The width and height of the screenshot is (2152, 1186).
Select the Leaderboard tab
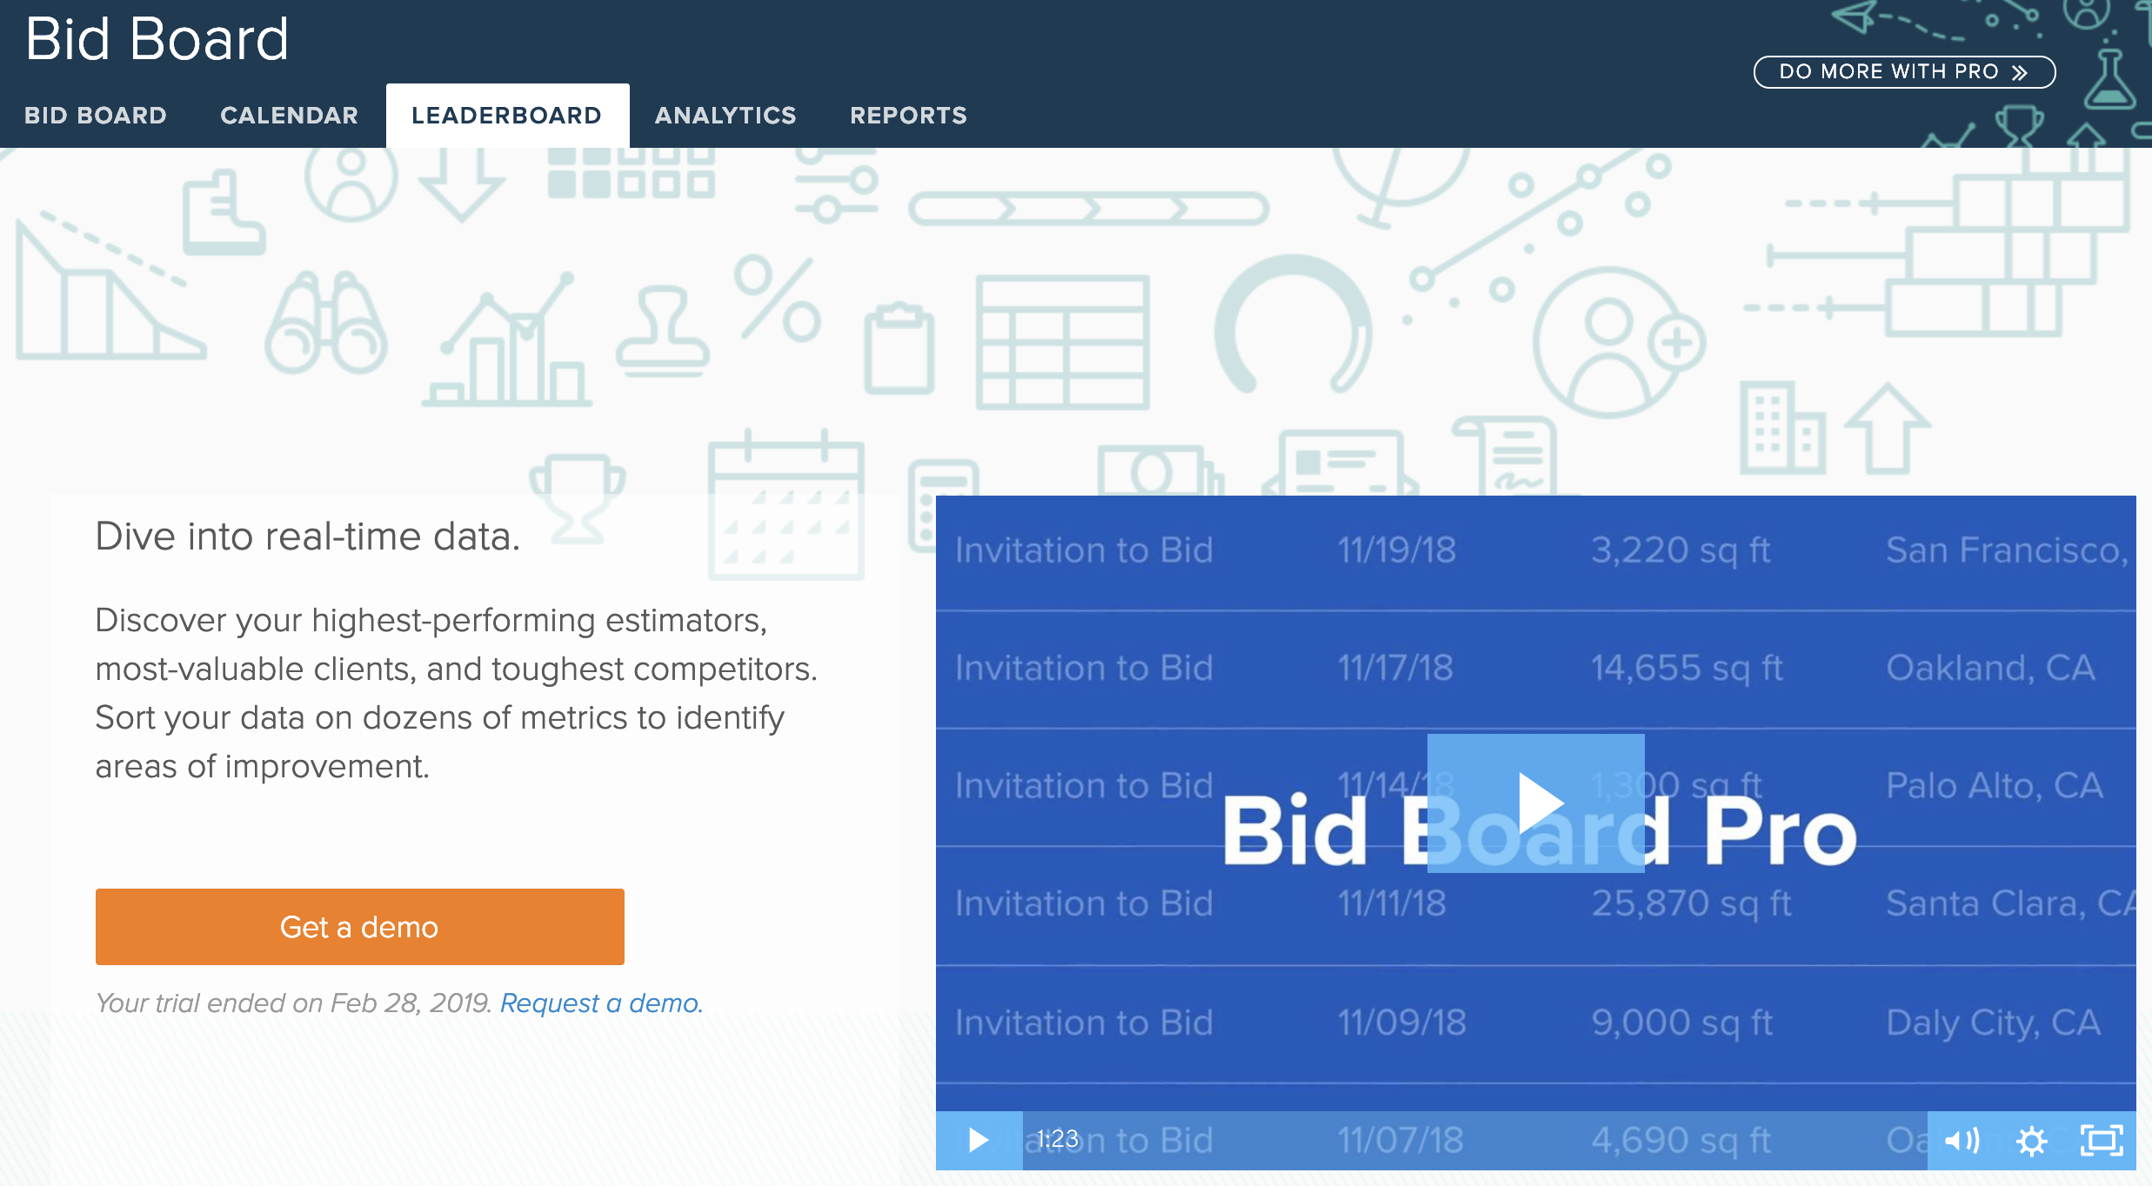(506, 116)
